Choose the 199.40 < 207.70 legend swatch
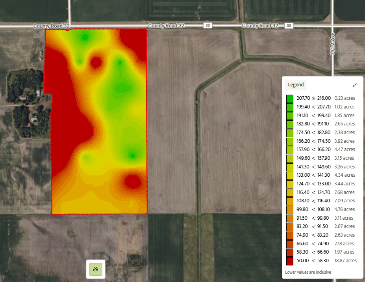Image resolution: width=365 pixels, height=282 pixels. pos(290,107)
